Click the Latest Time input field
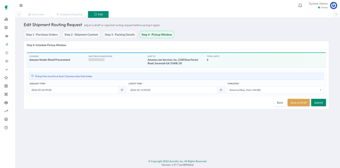Screen dimensions: 340x168 (173, 90)
